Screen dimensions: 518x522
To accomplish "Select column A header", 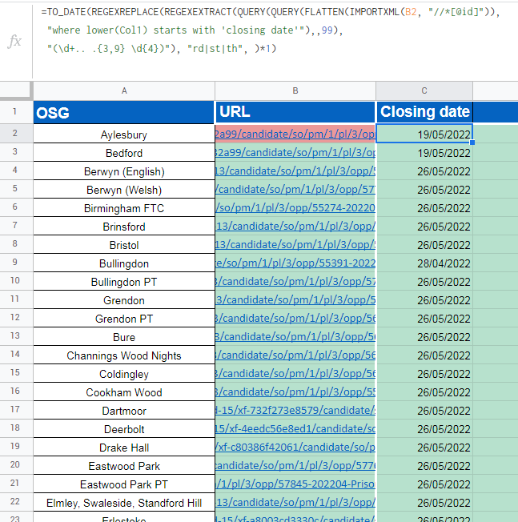I will pyautogui.click(x=124, y=91).
